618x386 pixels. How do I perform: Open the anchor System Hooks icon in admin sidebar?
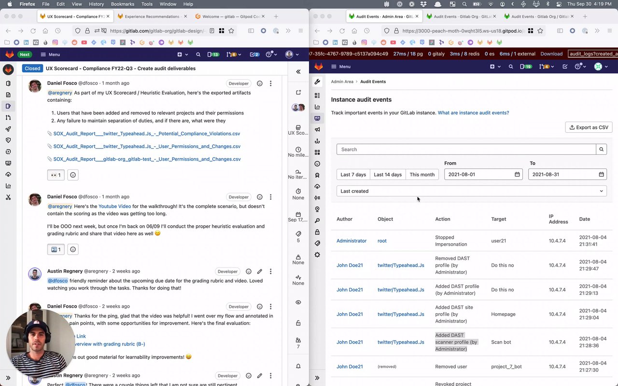317,141
